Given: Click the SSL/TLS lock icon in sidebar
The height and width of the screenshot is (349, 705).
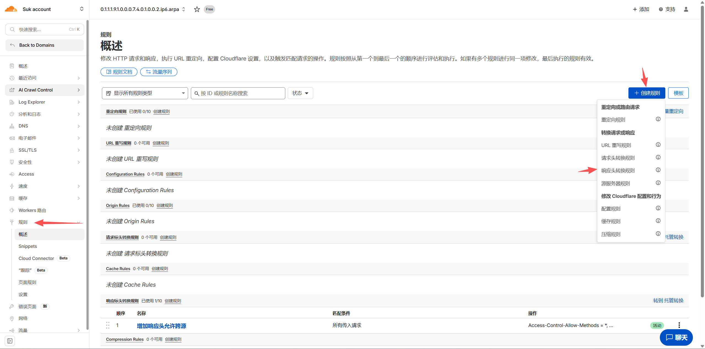Looking at the screenshot, I should (x=12, y=150).
